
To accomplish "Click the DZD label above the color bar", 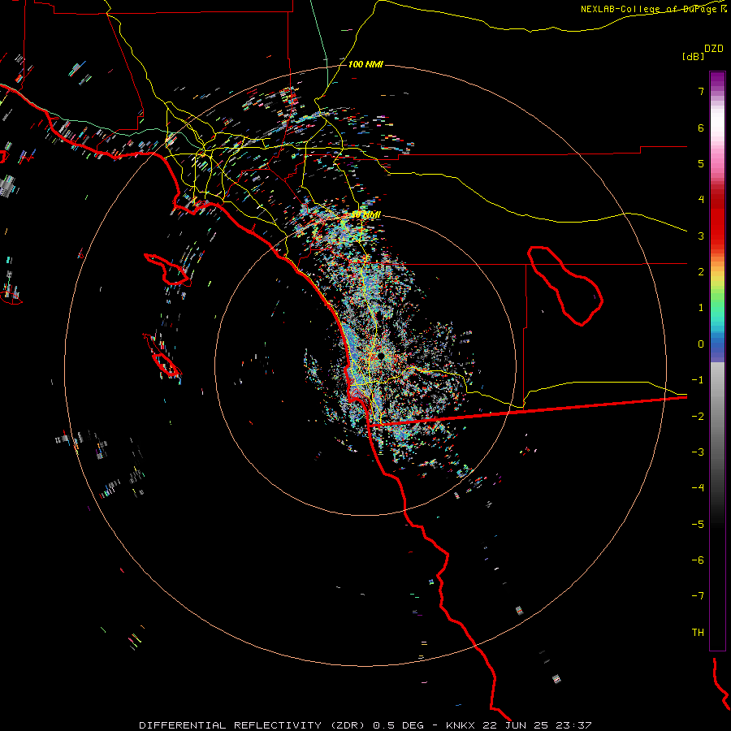I will [x=714, y=49].
